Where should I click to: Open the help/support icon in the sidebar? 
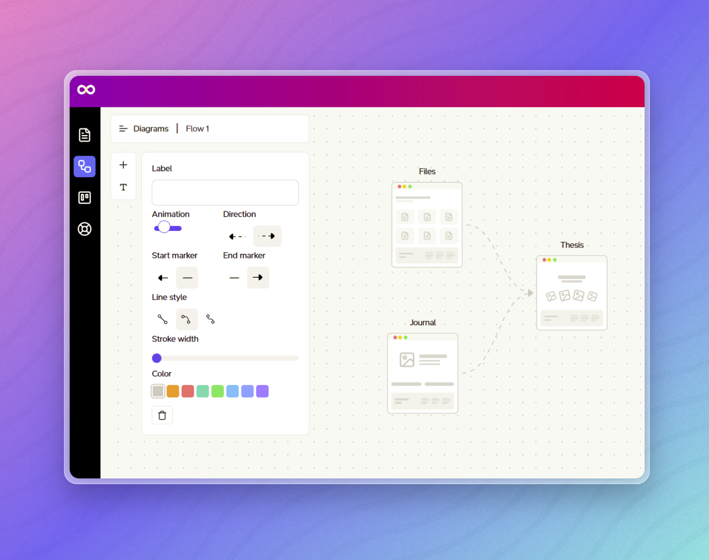coord(84,229)
